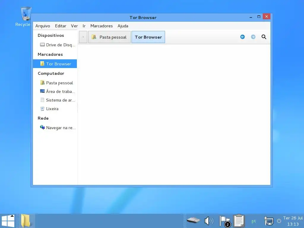This screenshot has width=304, height=228.
Task: Click the Área de traba... desktop icon
Action: [x=42, y=91]
